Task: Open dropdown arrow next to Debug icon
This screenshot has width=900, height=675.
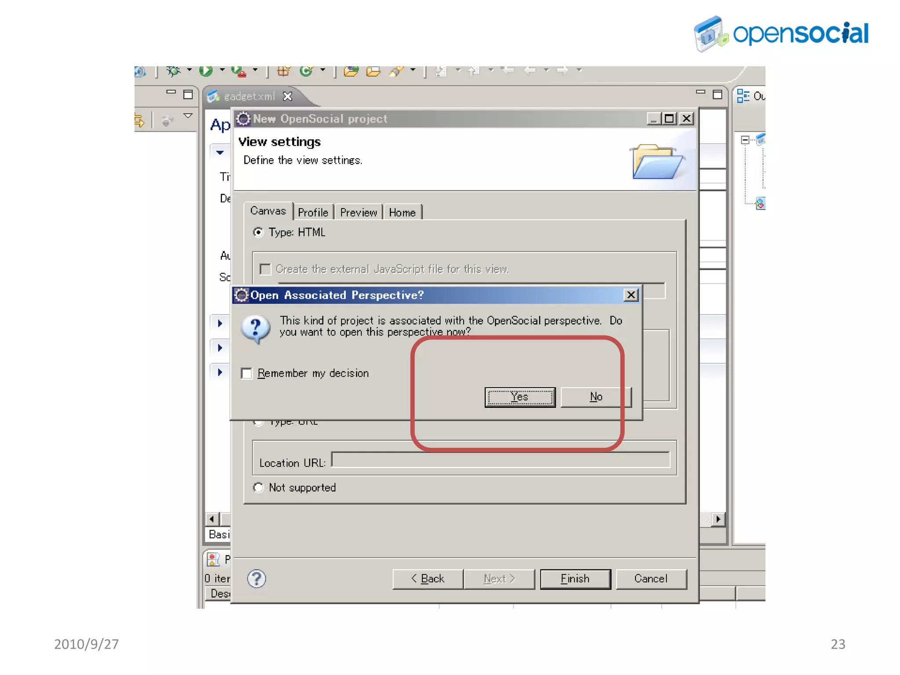Action: pyautogui.click(x=189, y=70)
